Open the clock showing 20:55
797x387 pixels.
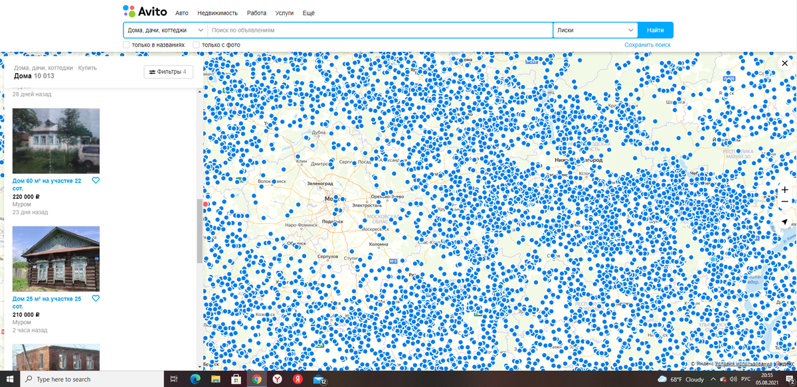[768, 379]
